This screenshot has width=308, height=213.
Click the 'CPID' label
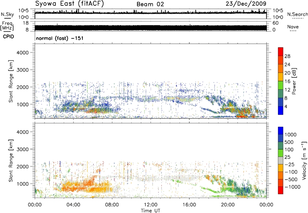(x=8, y=37)
